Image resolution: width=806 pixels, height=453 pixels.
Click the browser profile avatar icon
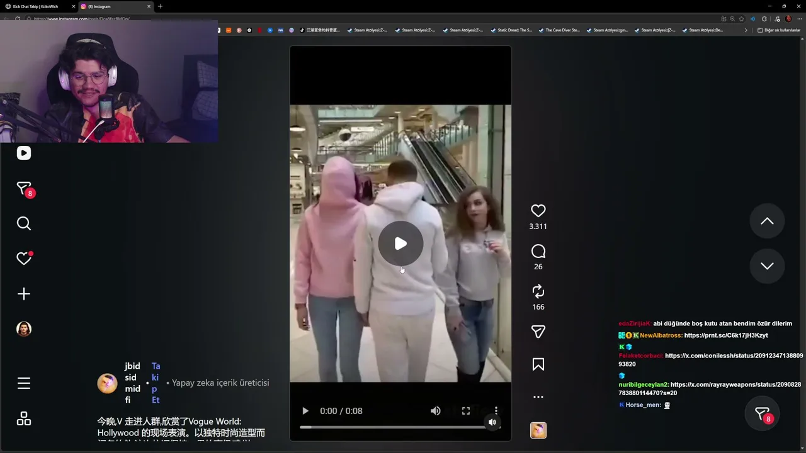(x=788, y=19)
